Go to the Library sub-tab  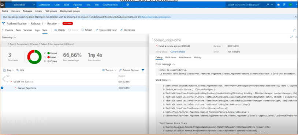(38, 11)
